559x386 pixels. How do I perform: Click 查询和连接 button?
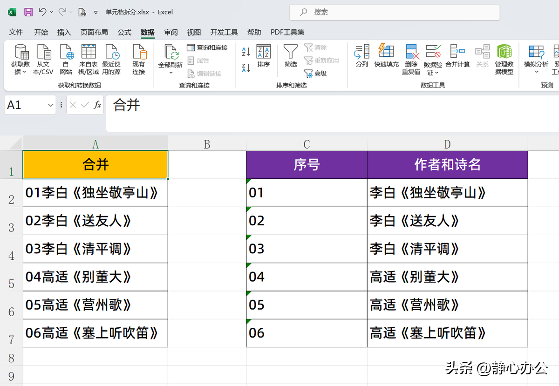207,47
